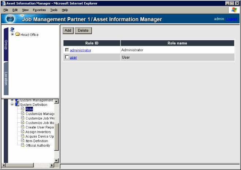Select System Definition label in tree
The image size is (241, 170).
coord(34,105)
